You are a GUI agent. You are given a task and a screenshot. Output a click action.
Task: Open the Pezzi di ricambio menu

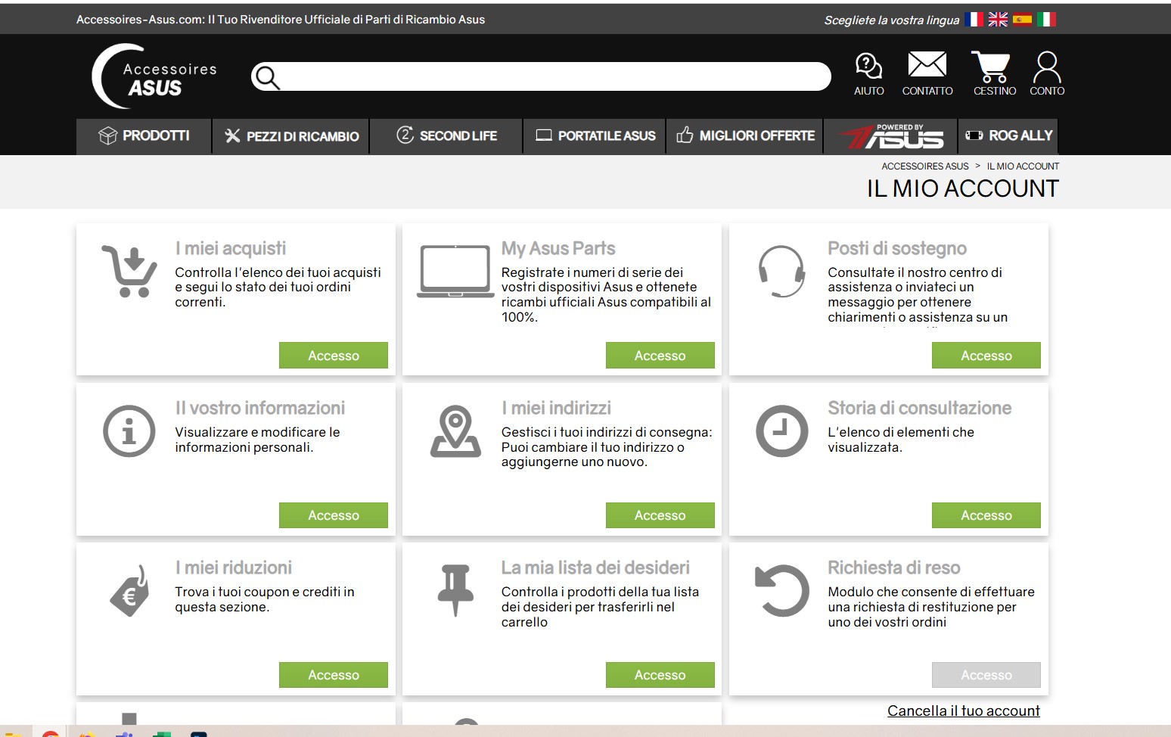click(291, 136)
